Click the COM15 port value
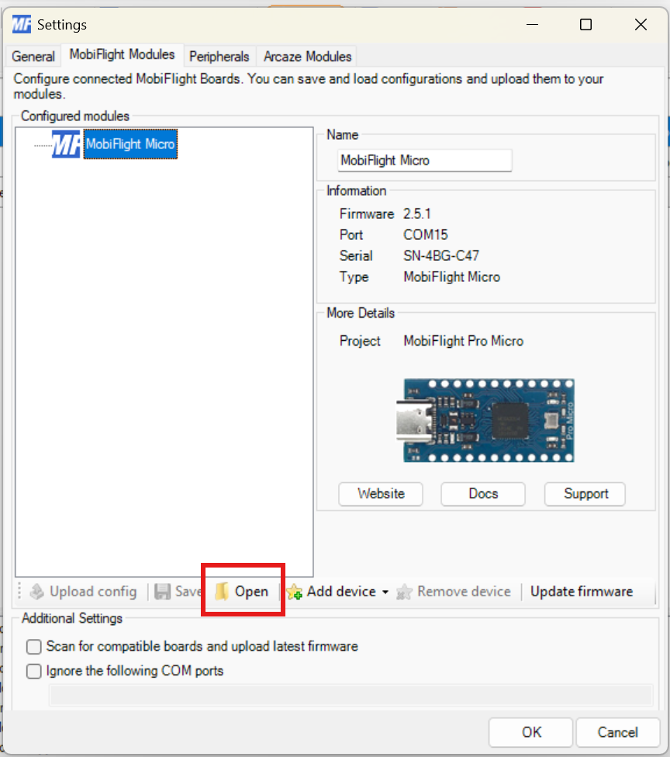Image resolution: width=670 pixels, height=757 pixels. point(426,235)
